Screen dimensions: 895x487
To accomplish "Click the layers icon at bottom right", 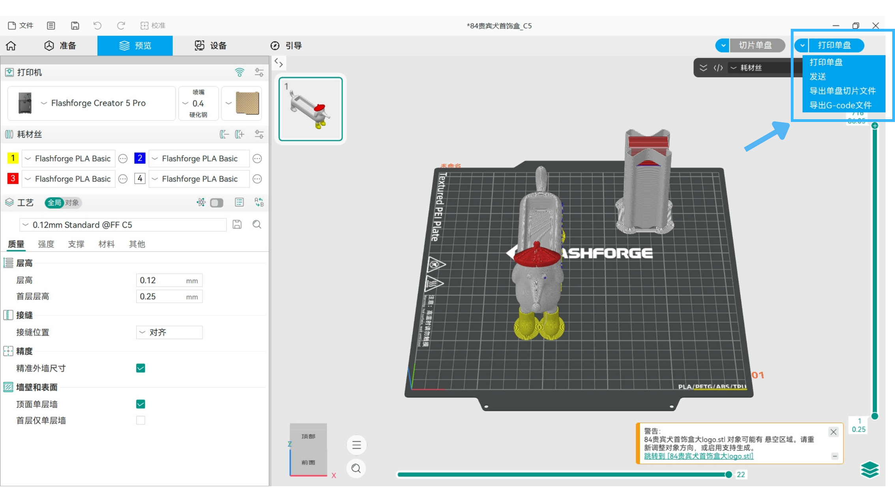I will click(x=870, y=469).
